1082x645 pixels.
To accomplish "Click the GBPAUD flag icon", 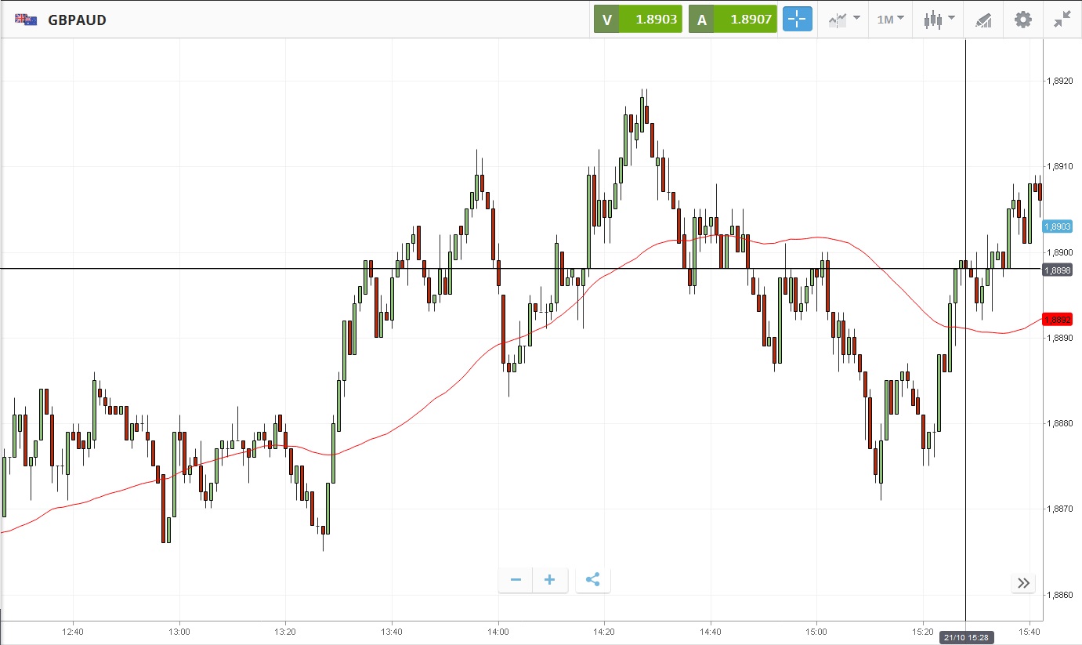I will (27, 20).
